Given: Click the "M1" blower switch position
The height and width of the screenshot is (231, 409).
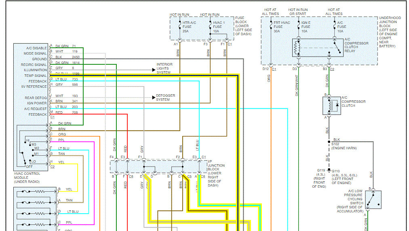Looking at the screenshot, I should [36, 154].
